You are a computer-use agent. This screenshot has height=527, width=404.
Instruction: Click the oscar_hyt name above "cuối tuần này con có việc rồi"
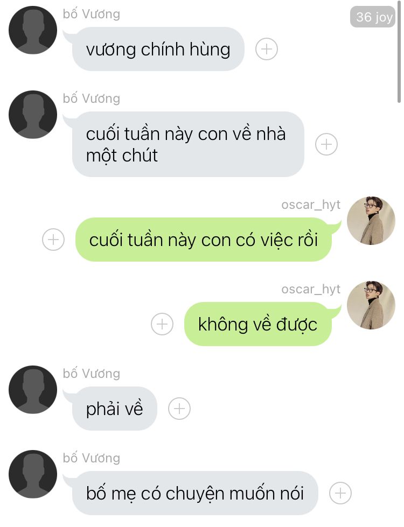(x=311, y=205)
